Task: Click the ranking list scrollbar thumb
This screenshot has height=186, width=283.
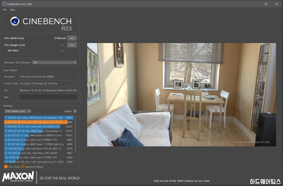Action: point(75,135)
